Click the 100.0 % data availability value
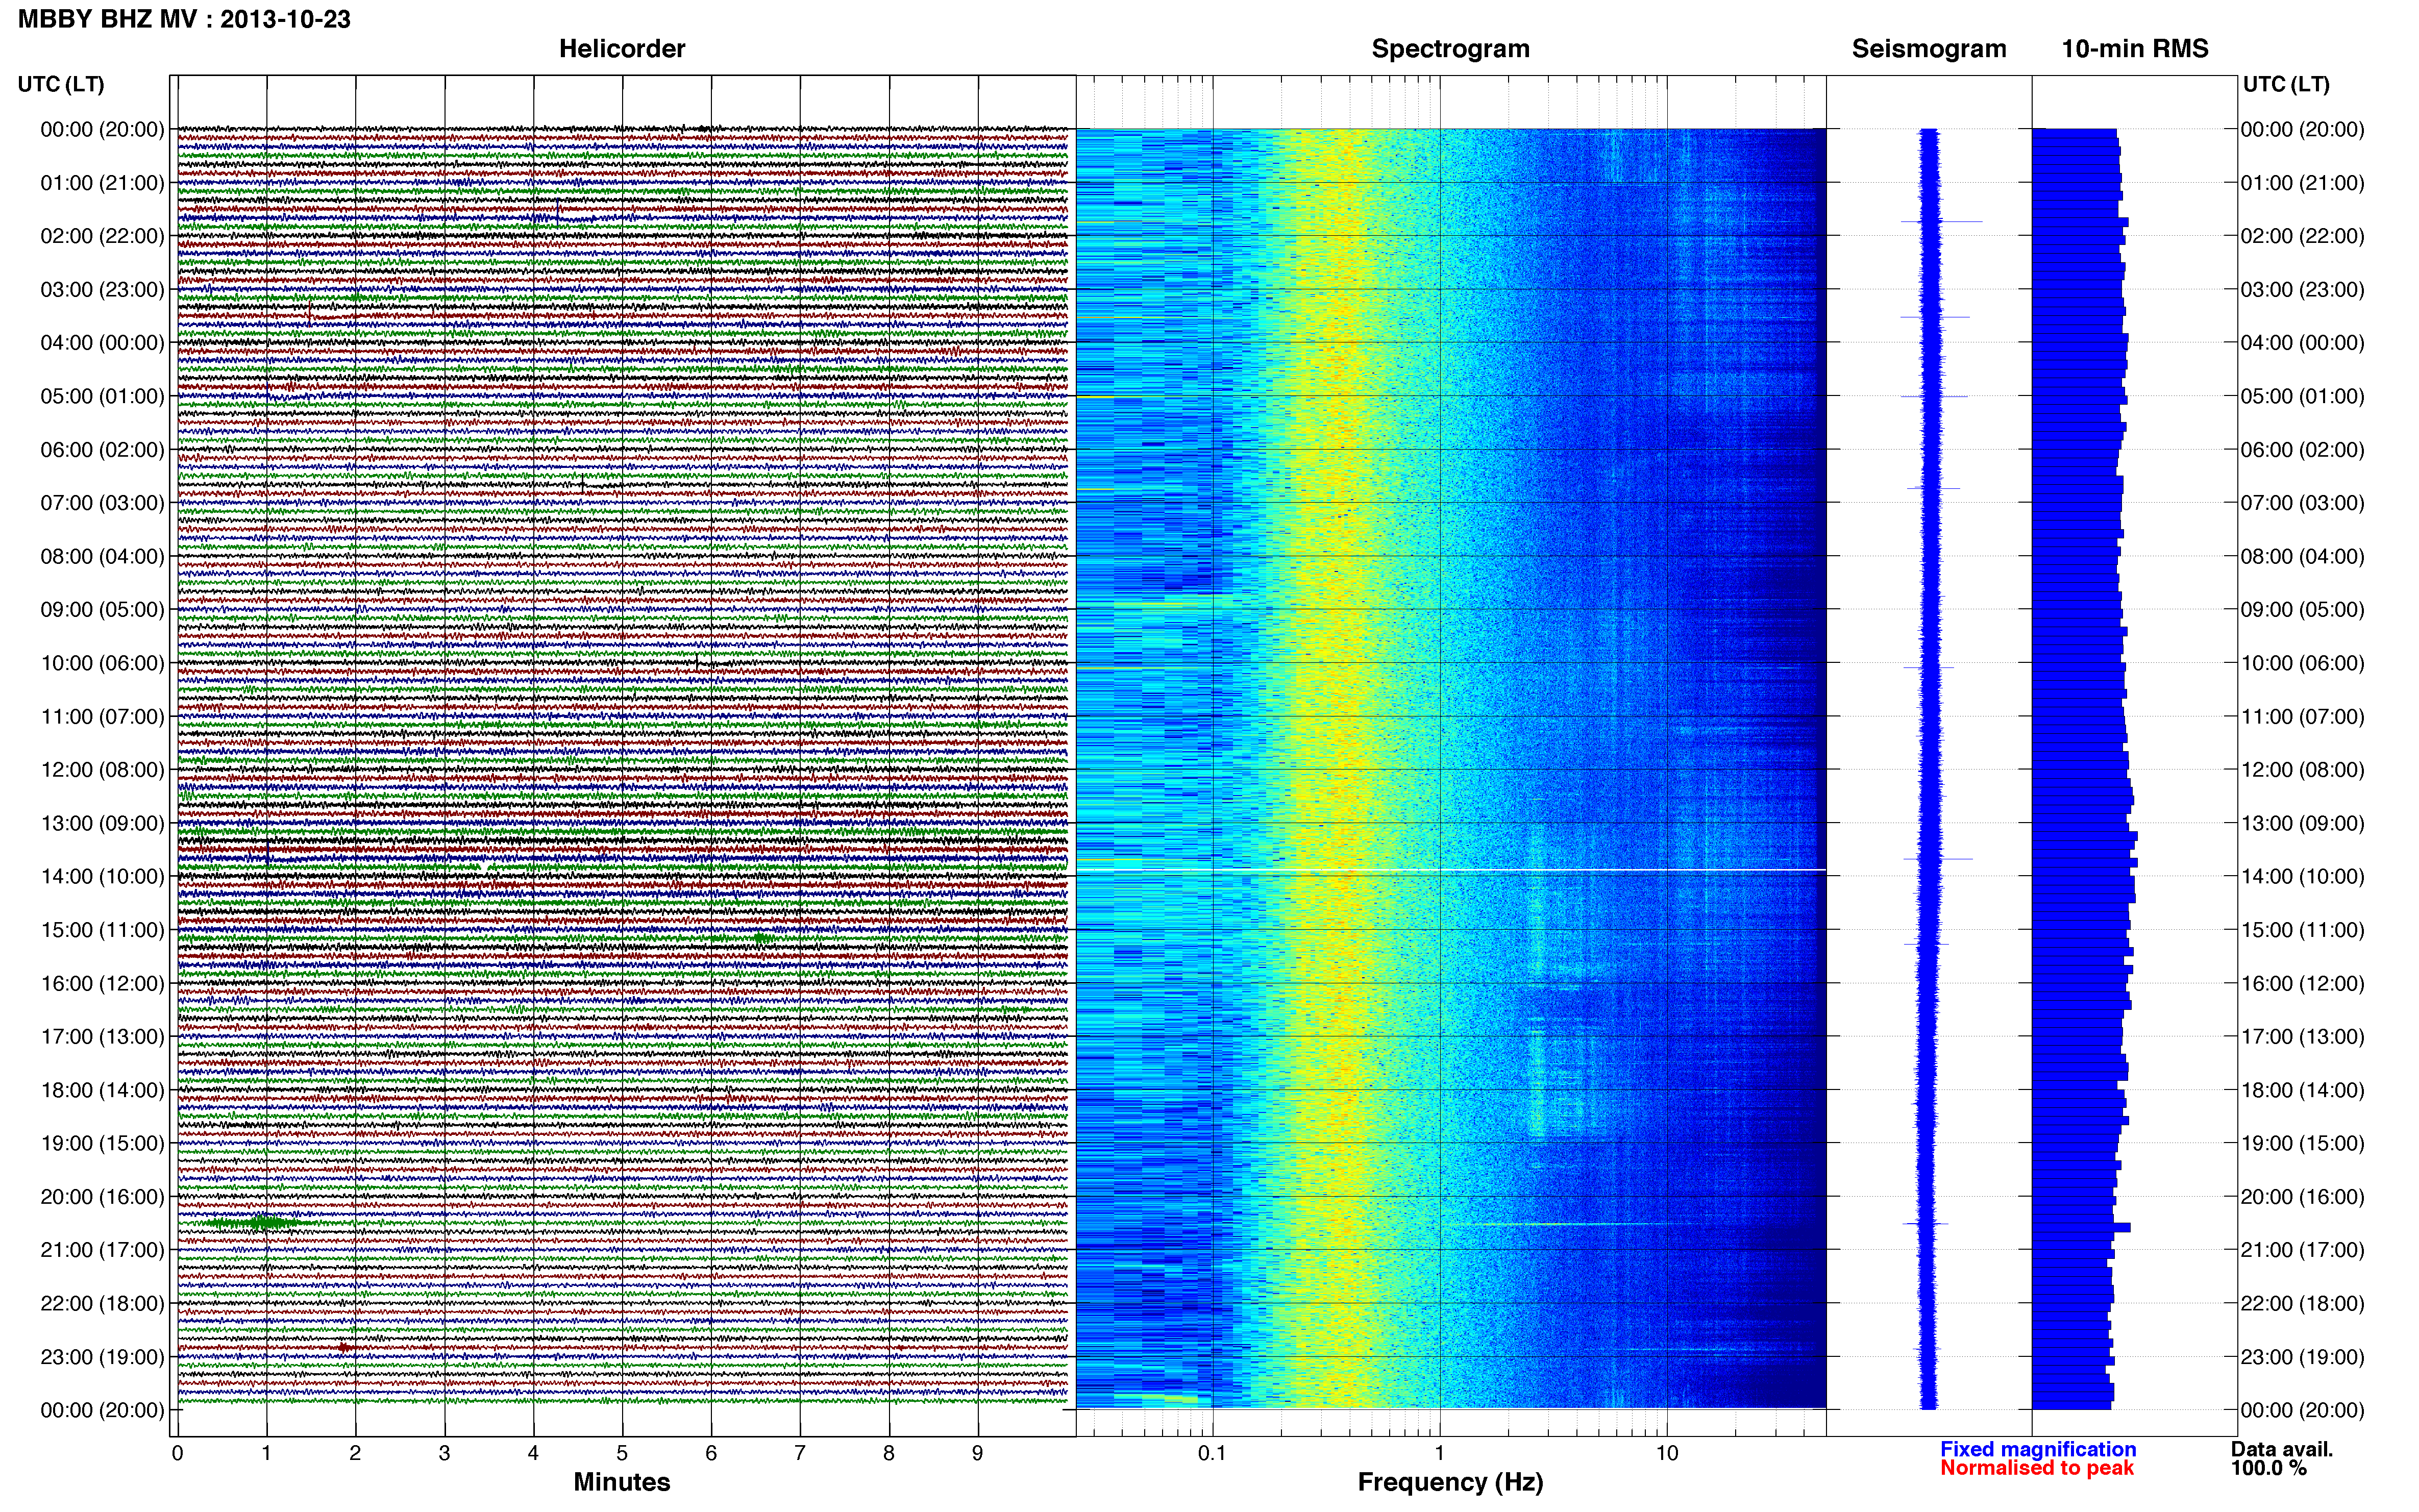The height and width of the screenshot is (1512, 2419). pos(2269,1468)
